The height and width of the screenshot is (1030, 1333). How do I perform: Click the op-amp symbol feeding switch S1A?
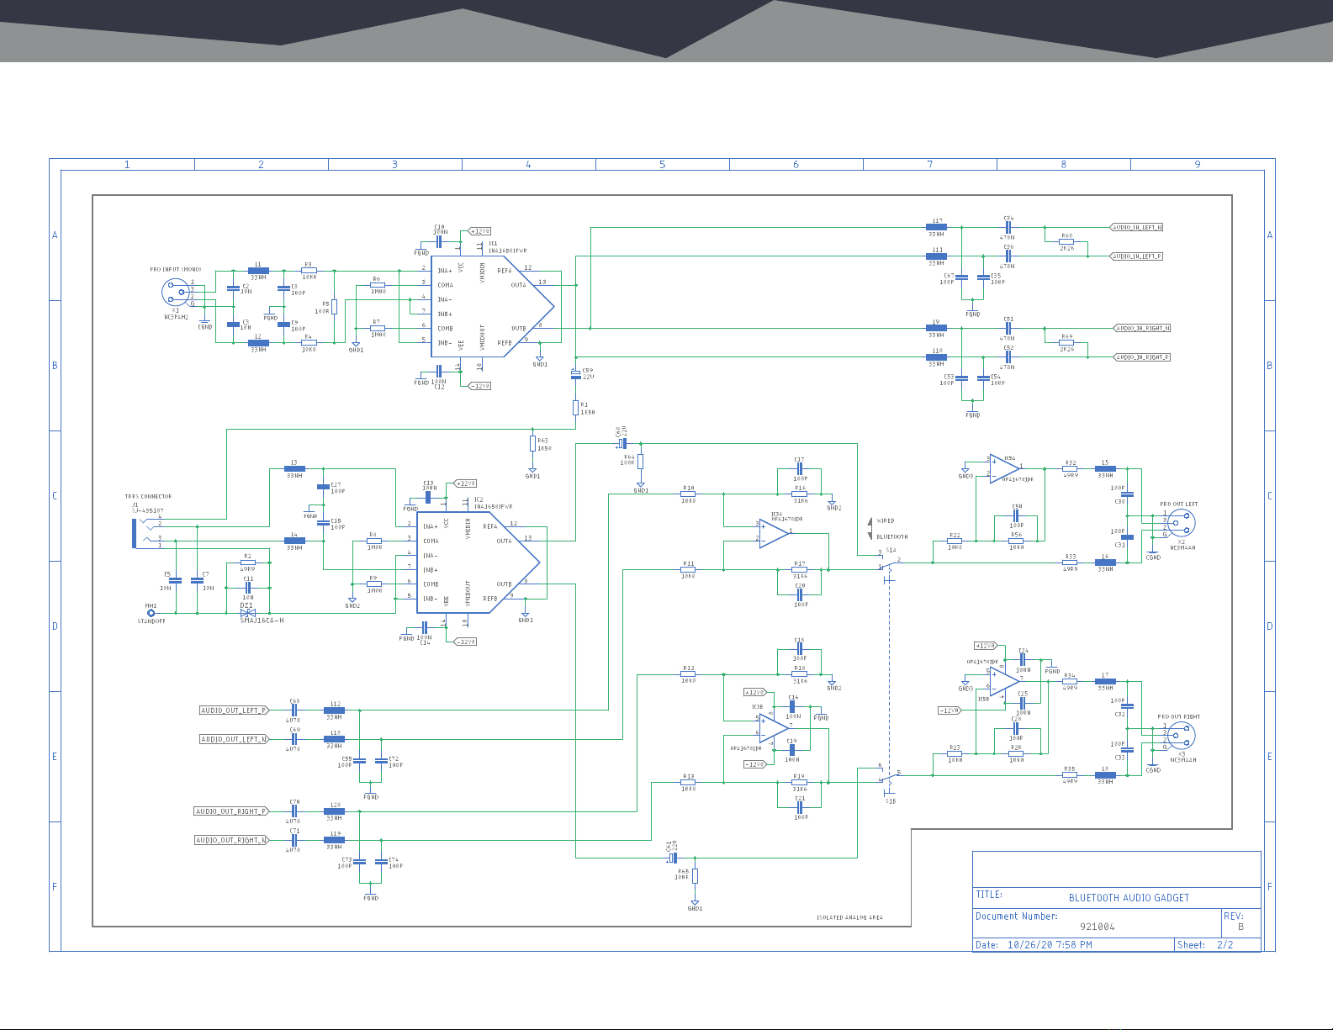(x=774, y=533)
